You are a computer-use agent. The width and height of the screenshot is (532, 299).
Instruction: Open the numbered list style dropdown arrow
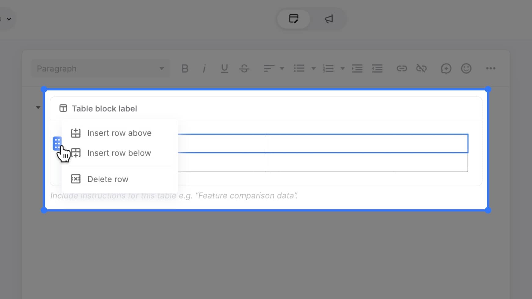coord(342,68)
